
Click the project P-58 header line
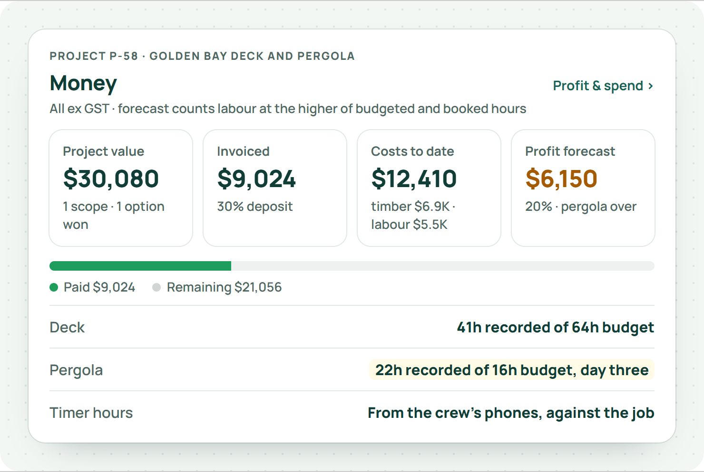(x=202, y=56)
